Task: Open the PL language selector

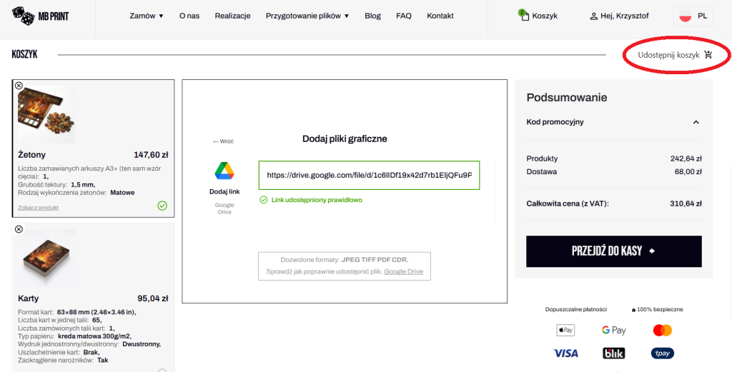Action: pyautogui.click(x=693, y=16)
